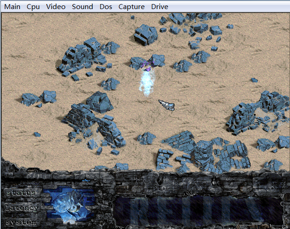Open the Main menu
This screenshot has height=229, width=290.
coord(12,7)
